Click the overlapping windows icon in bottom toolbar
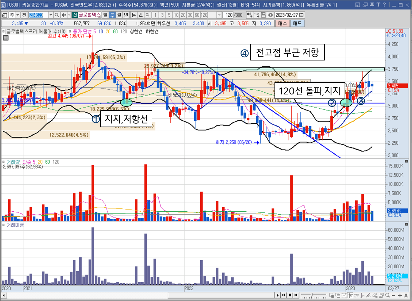 click(x=338, y=295)
